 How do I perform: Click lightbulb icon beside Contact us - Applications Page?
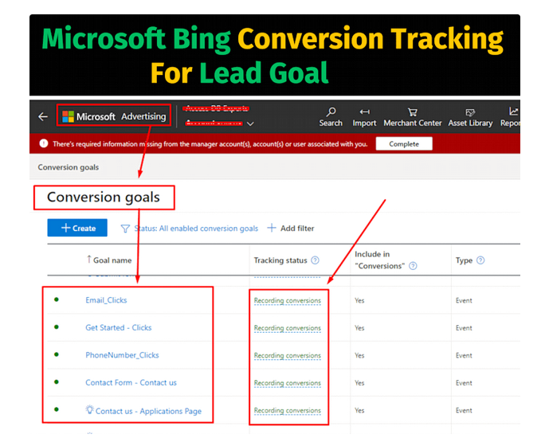tap(89, 409)
